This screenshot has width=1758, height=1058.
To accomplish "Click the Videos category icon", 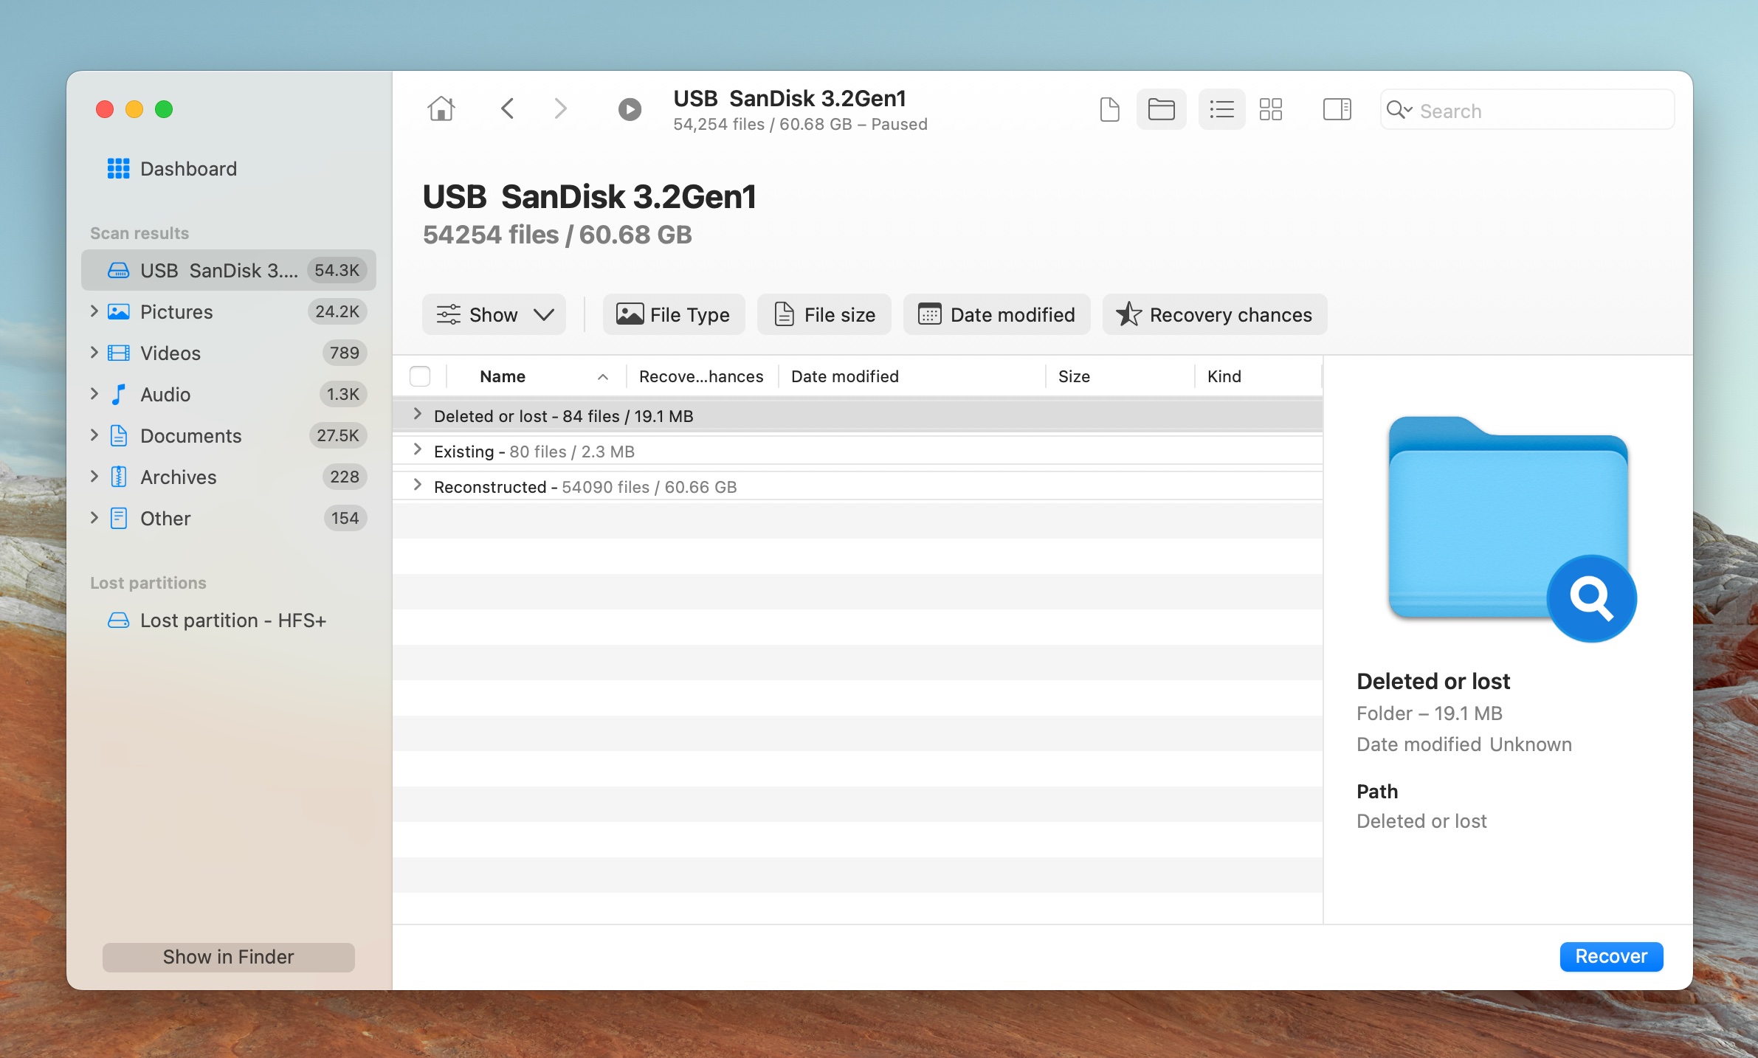I will tap(118, 353).
